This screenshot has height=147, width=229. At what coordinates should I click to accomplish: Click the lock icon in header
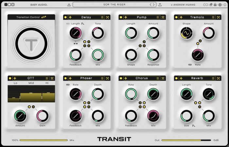pos(215,5)
